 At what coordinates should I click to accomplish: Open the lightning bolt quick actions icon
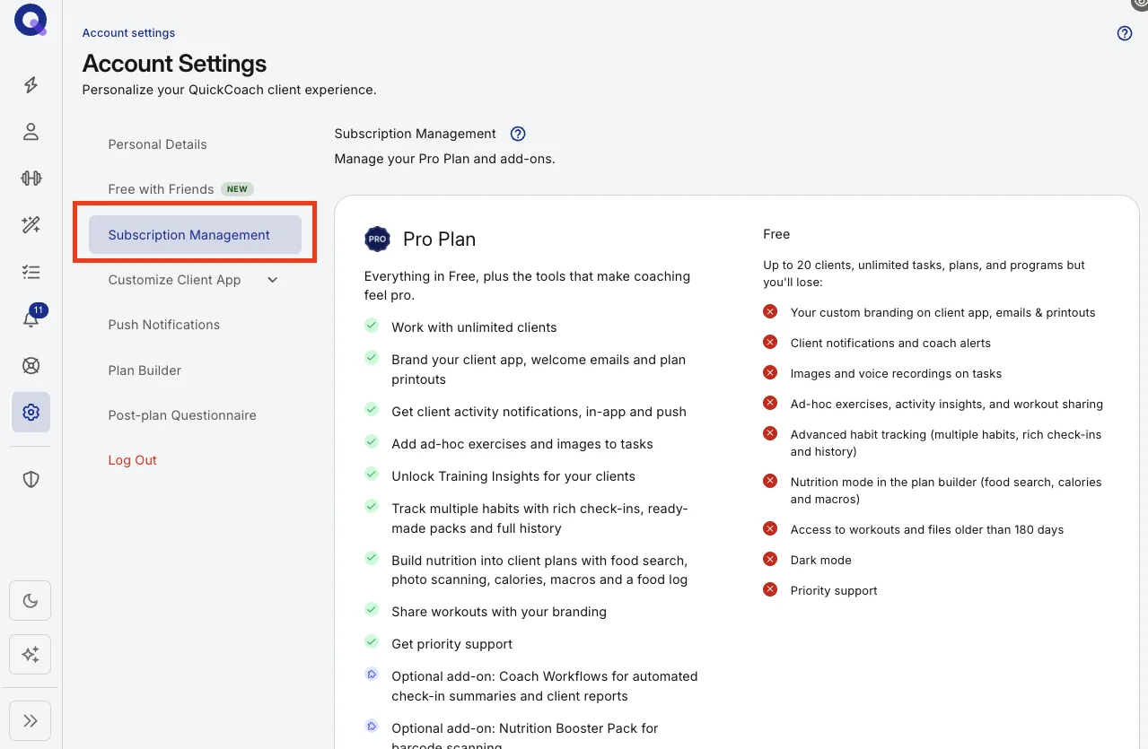(31, 85)
